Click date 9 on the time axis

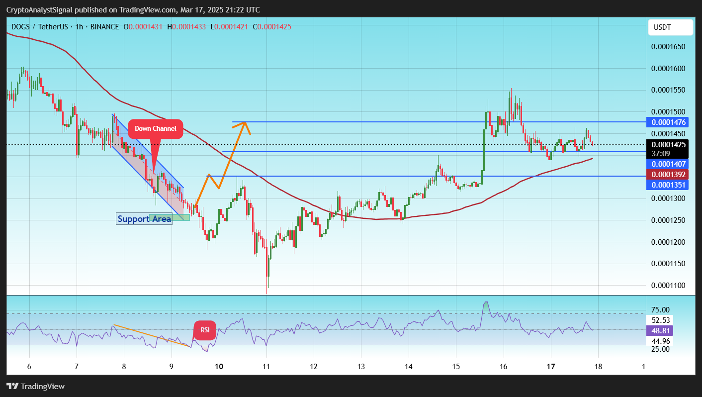(172, 367)
